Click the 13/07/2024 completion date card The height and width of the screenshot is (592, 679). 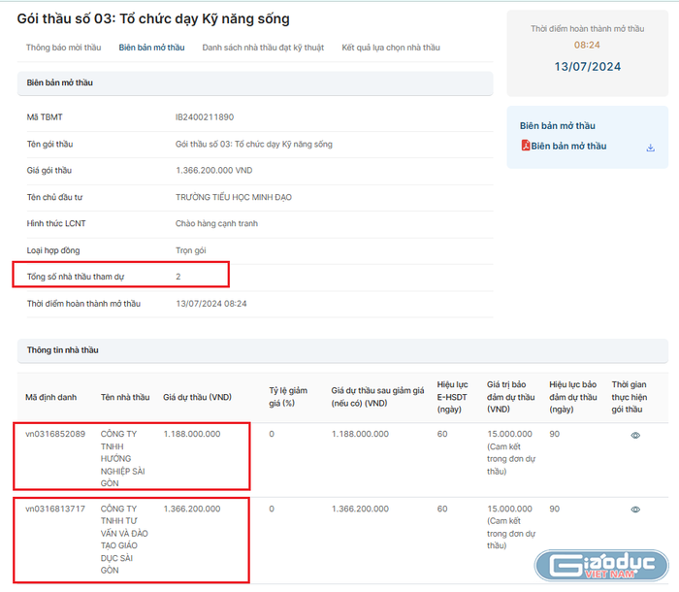[587, 67]
